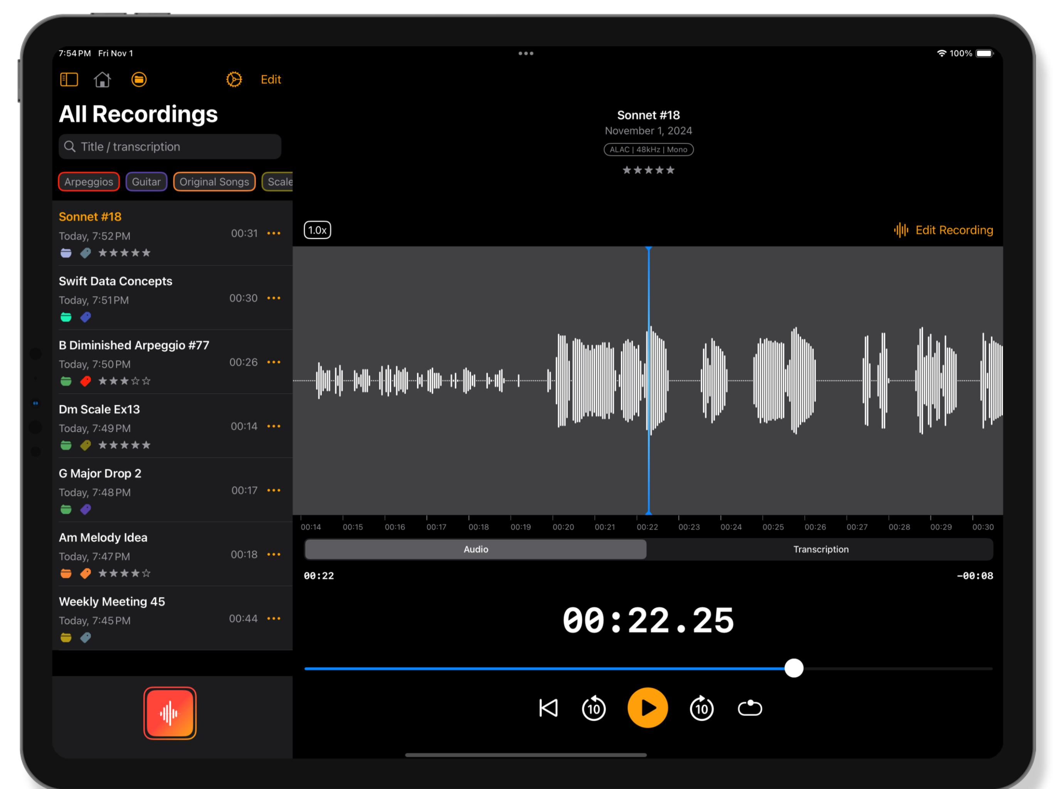Open more options for Swift Data Concepts
Viewport: 1053px width, 789px height.
(x=274, y=298)
